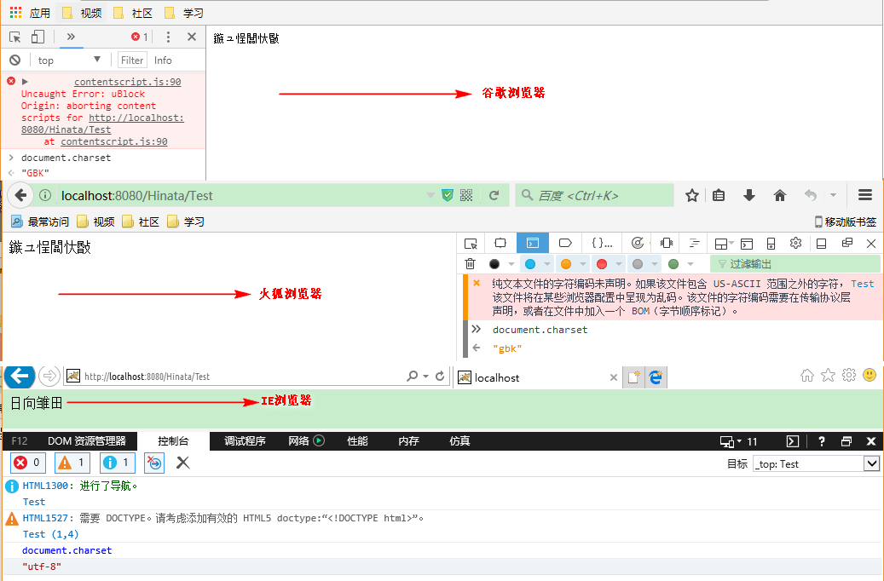Viewport: 884px width, 581px height.
Task: Refresh the IE page
Action: [x=440, y=376]
